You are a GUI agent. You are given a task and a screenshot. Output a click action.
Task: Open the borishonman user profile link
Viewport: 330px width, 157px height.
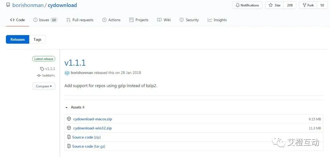point(28,5)
